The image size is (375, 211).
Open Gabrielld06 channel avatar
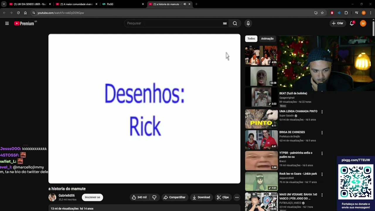[52, 197]
